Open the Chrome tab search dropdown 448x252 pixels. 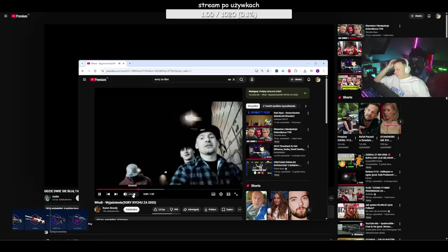82,63
